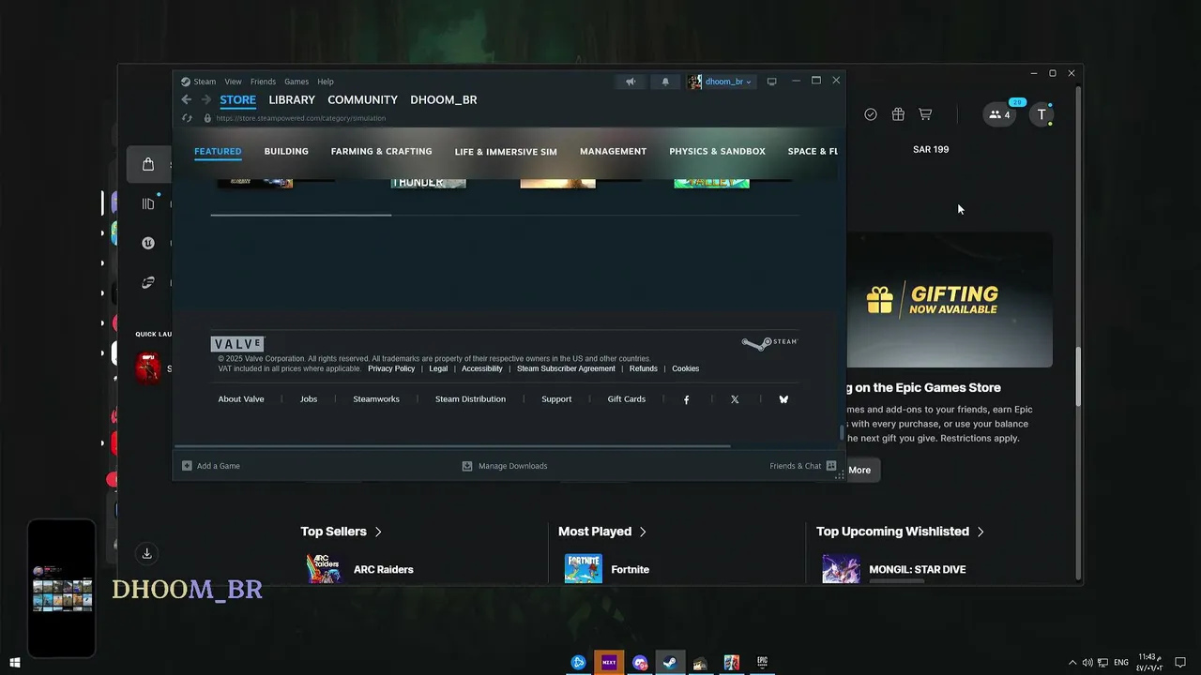Switch to Steam STORE section
Screen dimensions: 1201x675
click(x=237, y=99)
